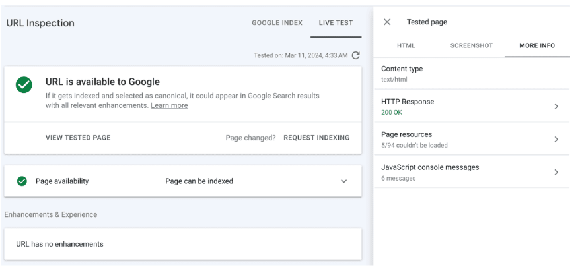Switch to the Google Index tab
The height and width of the screenshot is (269, 576).
tap(277, 22)
